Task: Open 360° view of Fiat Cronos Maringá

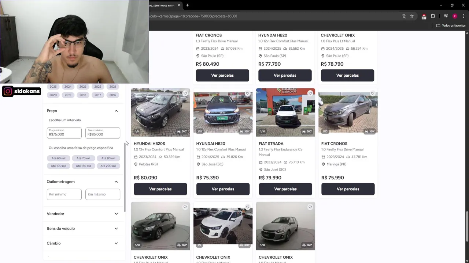Action: [x=369, y=131]
